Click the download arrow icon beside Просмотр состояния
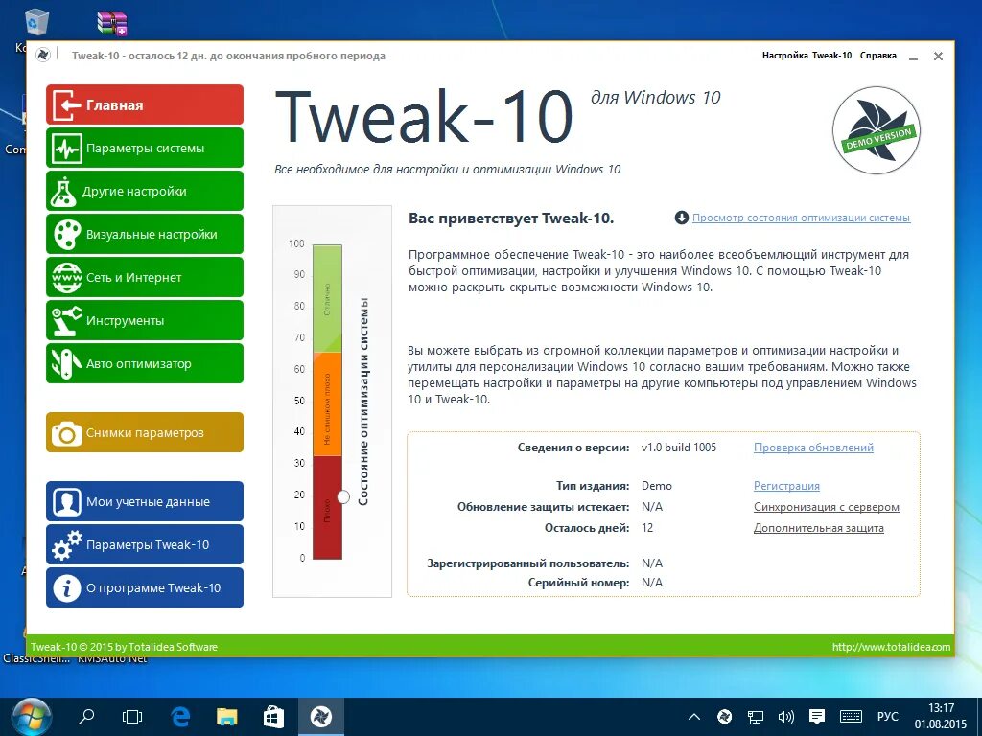The width and height of the screenshot is (982, 736). [681, 218]
